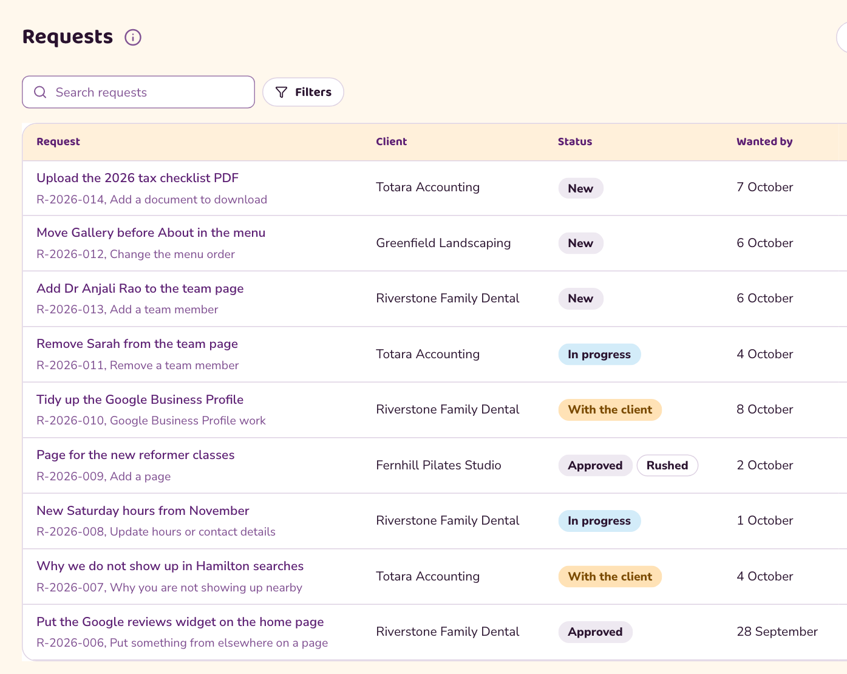The width and height of the screenshot is (847, 674).
Task: Click R-2026-012, Change the menu order text
Action: coord(135,254)
